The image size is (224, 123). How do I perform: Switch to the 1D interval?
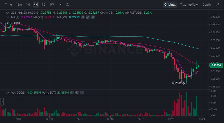tap(44, 5)
